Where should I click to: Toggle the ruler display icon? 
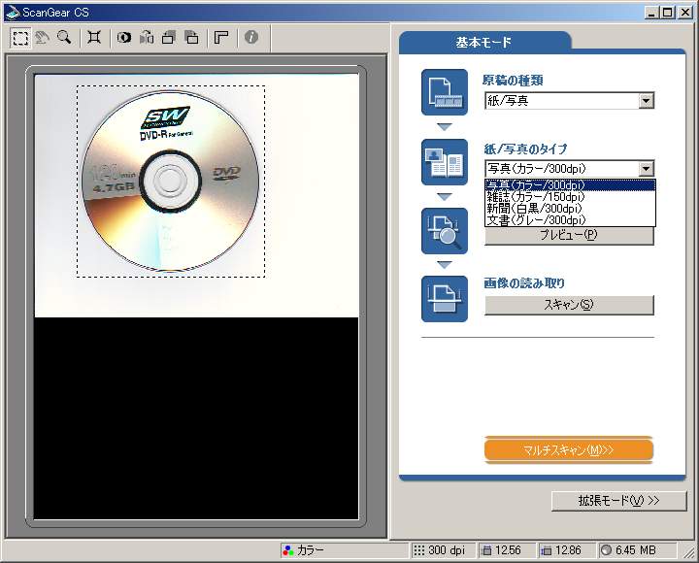[x=221, y=38]
